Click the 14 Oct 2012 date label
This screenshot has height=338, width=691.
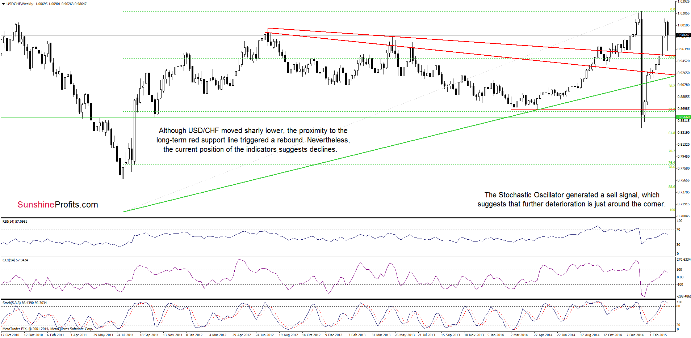click(x=311, y=335)
